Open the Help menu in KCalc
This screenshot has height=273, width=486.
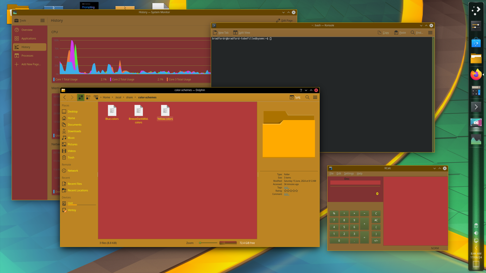359,174
